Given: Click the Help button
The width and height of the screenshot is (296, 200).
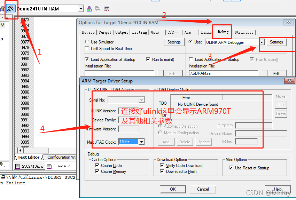Looking at the screenshot, I should 278,189.
